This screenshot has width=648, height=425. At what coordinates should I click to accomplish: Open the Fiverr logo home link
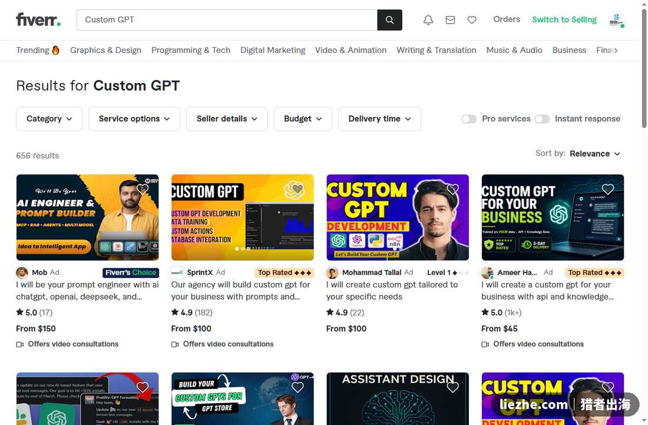point(38,19)
